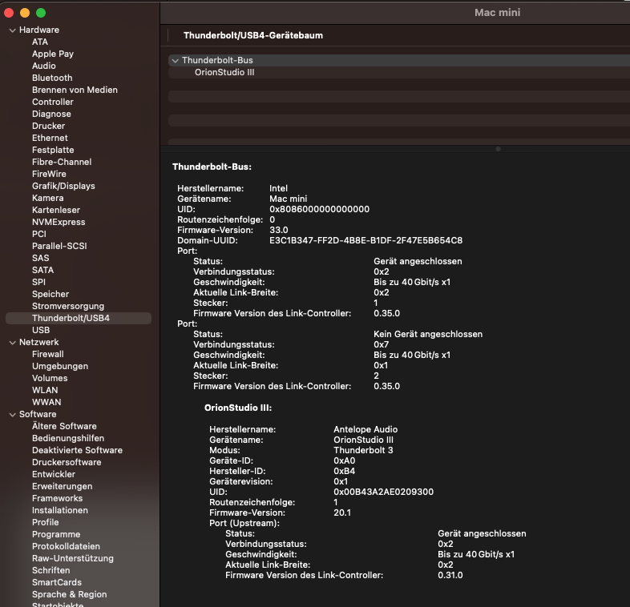The height and width of the screenshot is (607, 630).
Task: Open WWAN entry
Action: click(x=46, y=402)
